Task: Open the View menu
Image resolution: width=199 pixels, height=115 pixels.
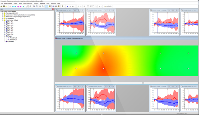Action: [48, 3]
